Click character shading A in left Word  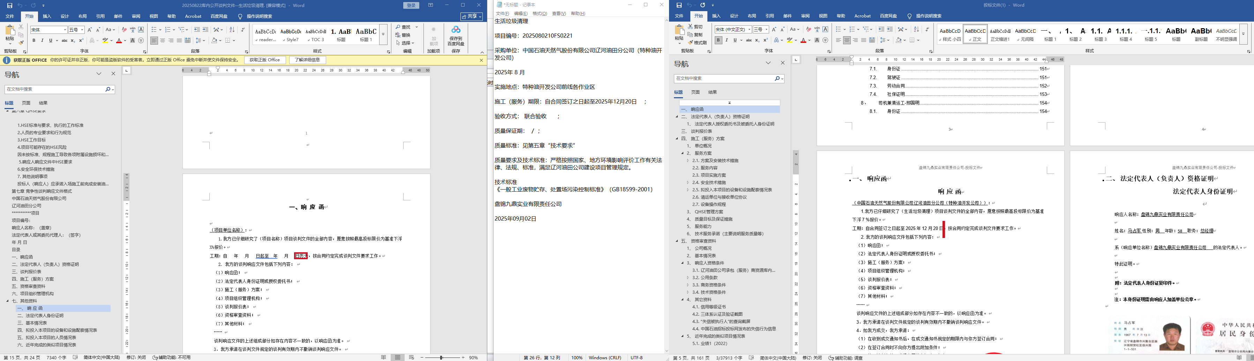tap(133, 41)
